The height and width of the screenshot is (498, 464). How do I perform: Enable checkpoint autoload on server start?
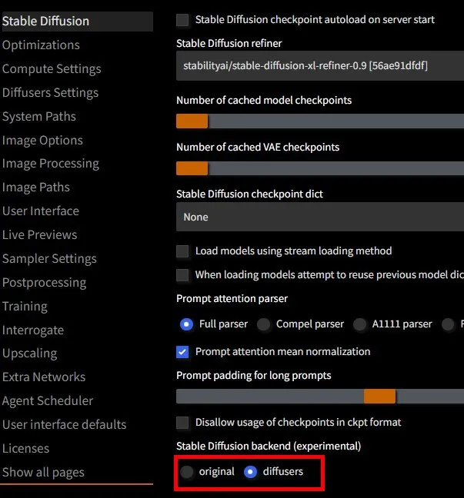(182, 20)
